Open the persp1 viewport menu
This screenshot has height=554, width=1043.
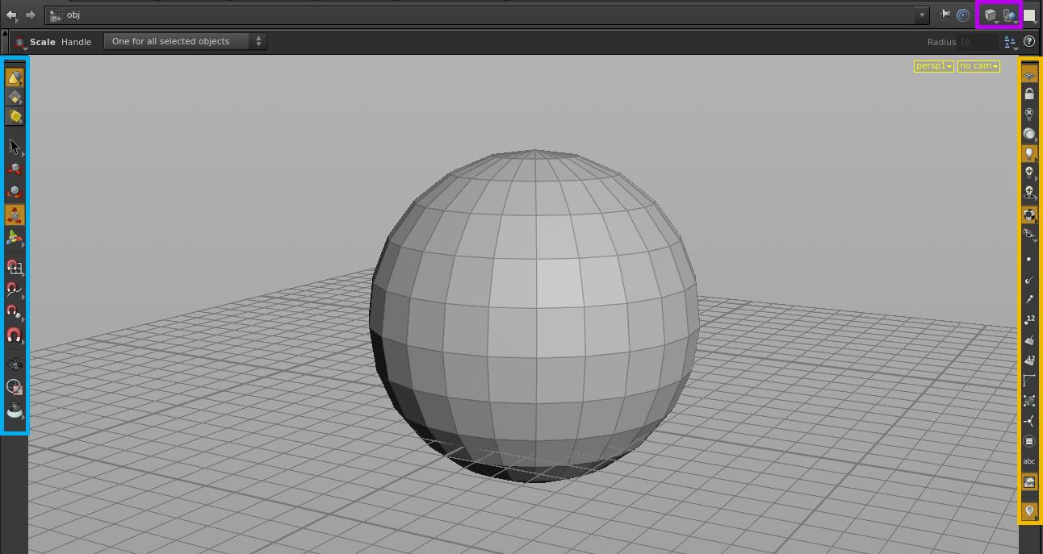(x=933, y=66)
